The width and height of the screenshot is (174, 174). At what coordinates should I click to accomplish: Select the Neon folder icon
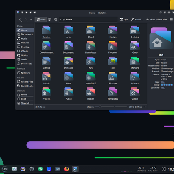click(x=69, y=77)
